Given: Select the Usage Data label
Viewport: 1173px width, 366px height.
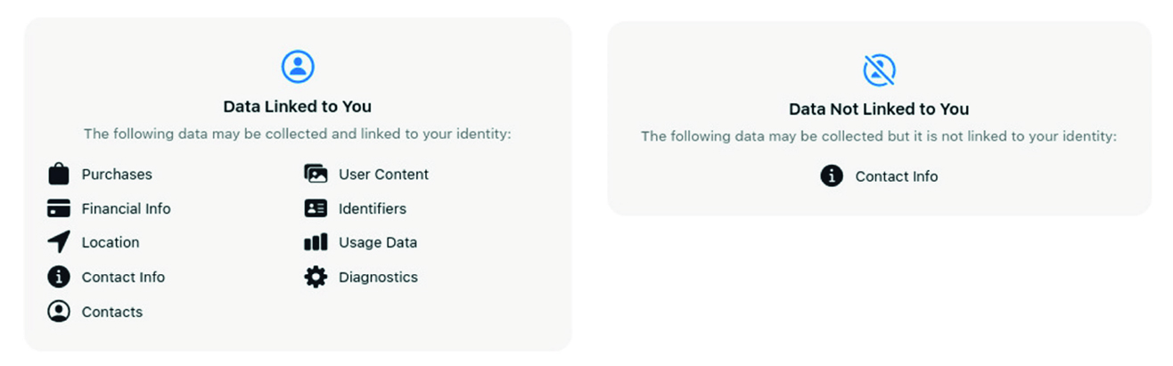Looking at the screenshot, I should pyautogui.click(x=378, y=242).
